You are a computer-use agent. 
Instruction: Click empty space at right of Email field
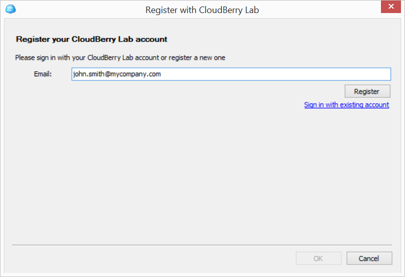(275, 74)
